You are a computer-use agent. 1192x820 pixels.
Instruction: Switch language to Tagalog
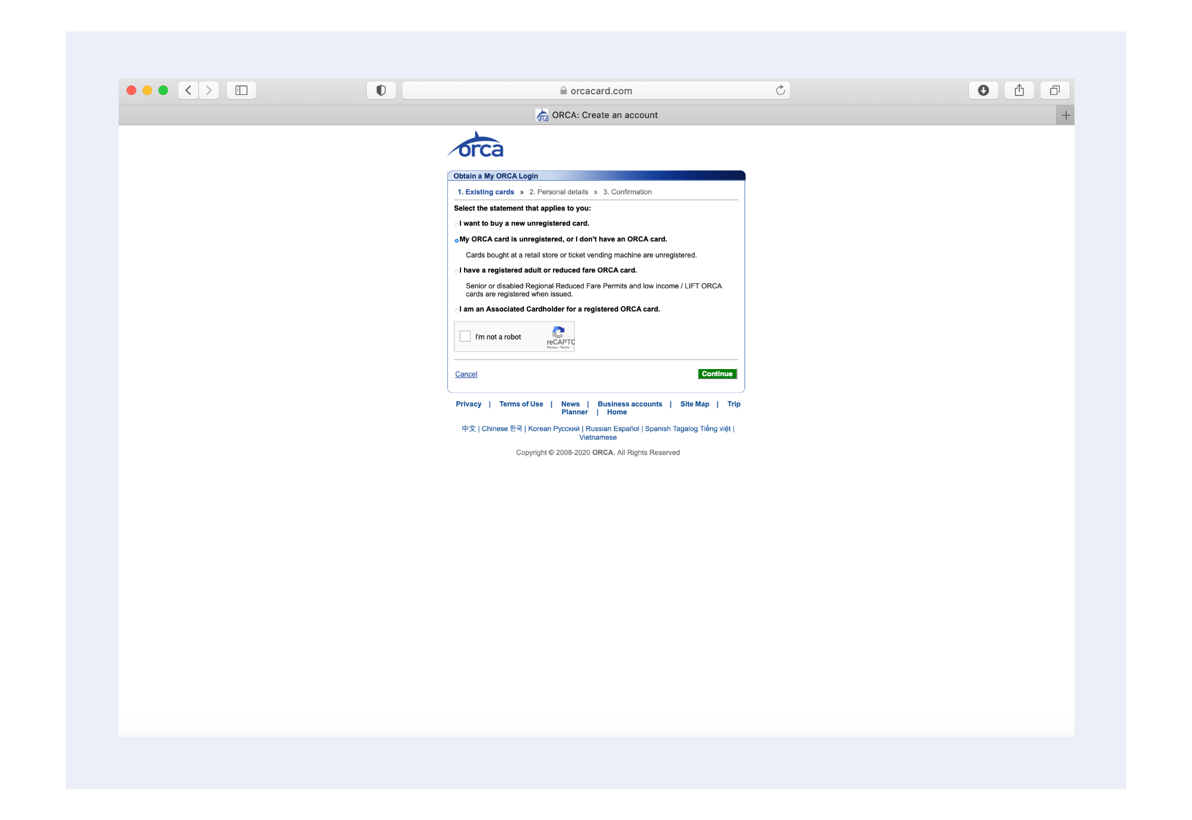click(x=685, y=429)
